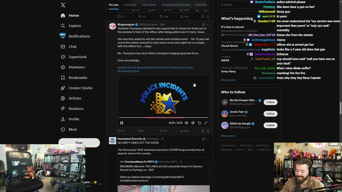Open video settings gear
This screenshot has width=342, height=192.
193,123
